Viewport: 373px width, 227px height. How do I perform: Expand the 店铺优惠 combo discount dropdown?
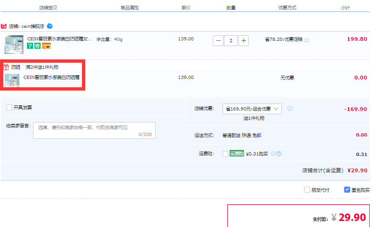pyautogui.click(x=252, y=109)
